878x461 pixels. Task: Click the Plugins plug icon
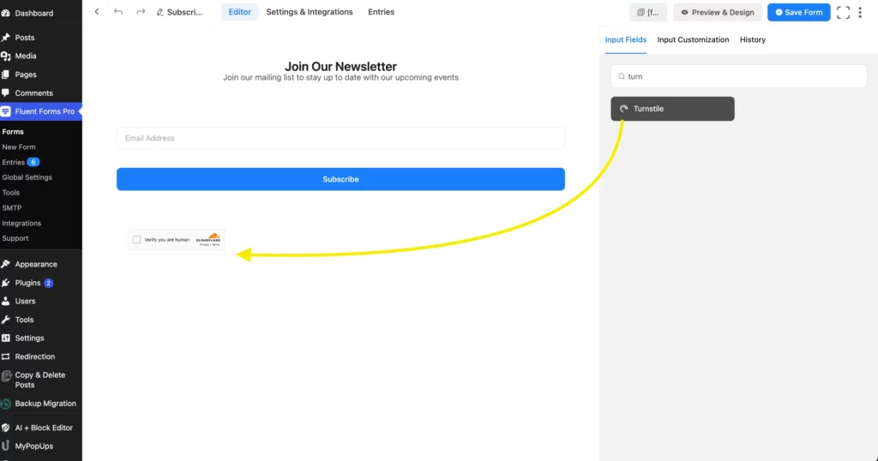pyautogui.click(x=6, y=283)
